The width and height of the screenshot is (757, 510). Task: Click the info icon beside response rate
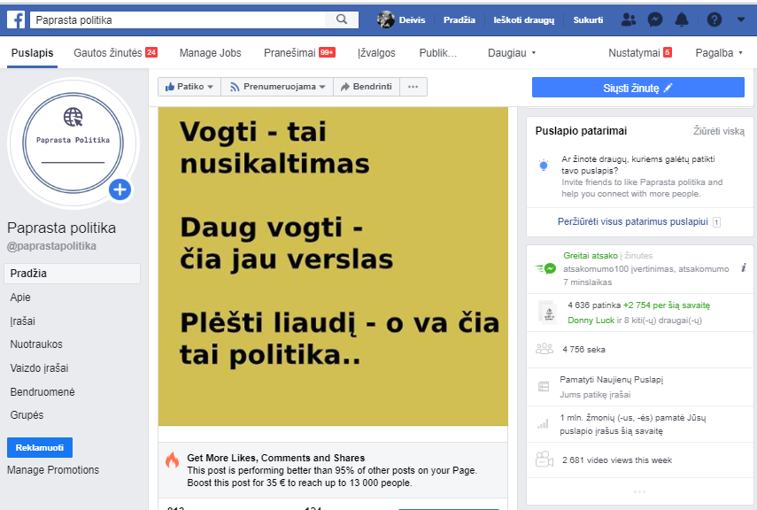coord(744,267)
